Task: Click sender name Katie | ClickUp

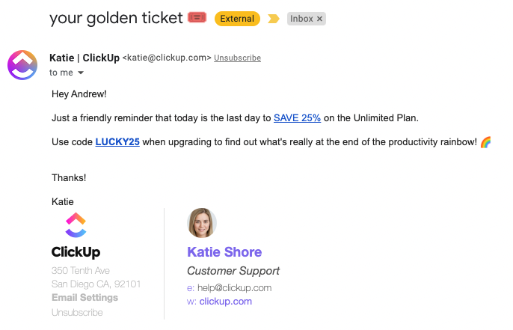Action: point(84,58)
